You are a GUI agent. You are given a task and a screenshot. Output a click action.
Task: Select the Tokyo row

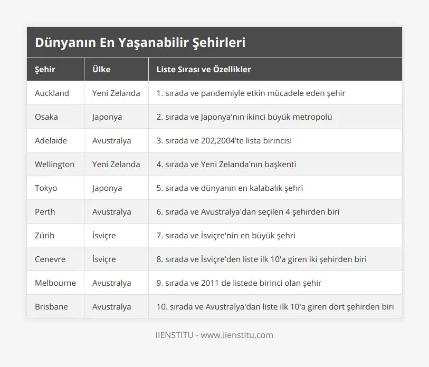pyautogui.click(x=45, y=188)
